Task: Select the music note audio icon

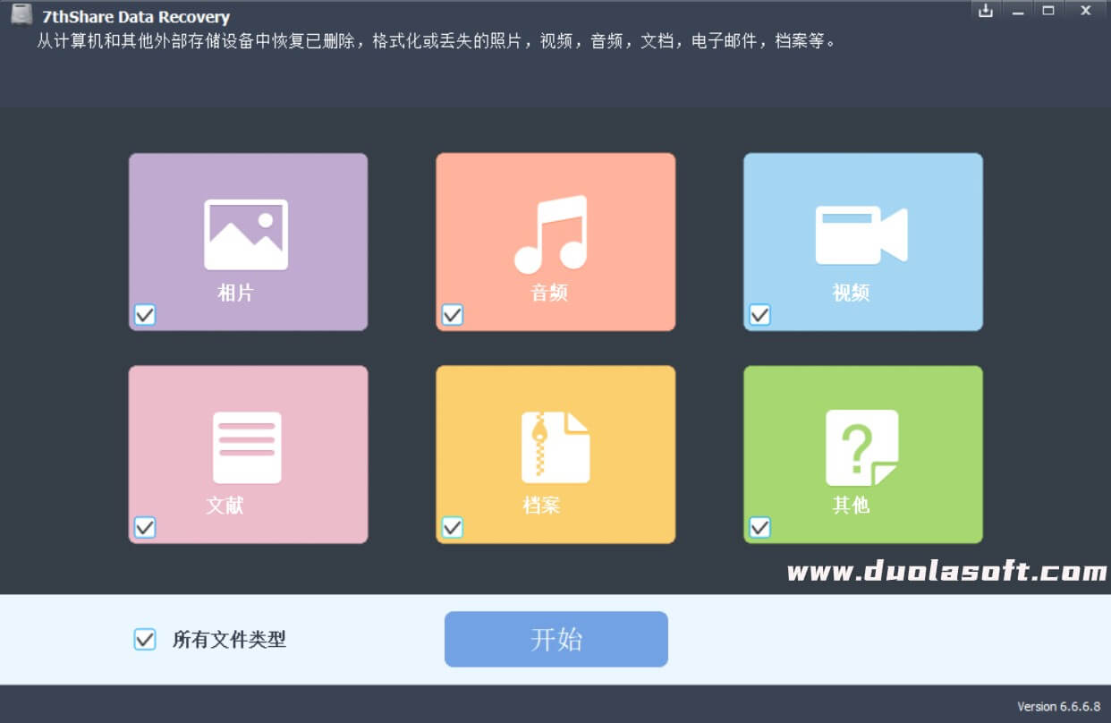Action: (551, 234)
